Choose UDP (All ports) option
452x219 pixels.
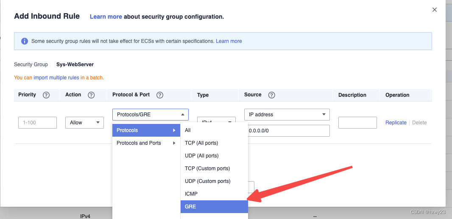point(214,155)
